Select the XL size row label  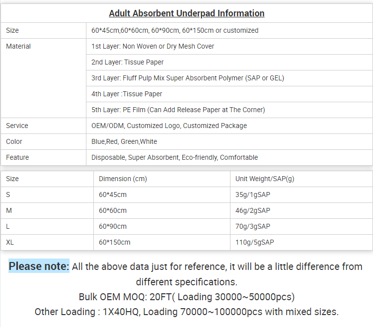tap(10, 242)
